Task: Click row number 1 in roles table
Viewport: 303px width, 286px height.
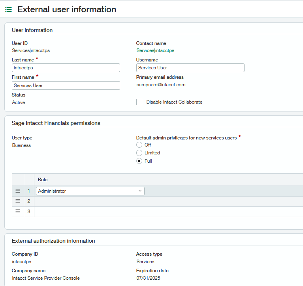Action: (29, 191)
